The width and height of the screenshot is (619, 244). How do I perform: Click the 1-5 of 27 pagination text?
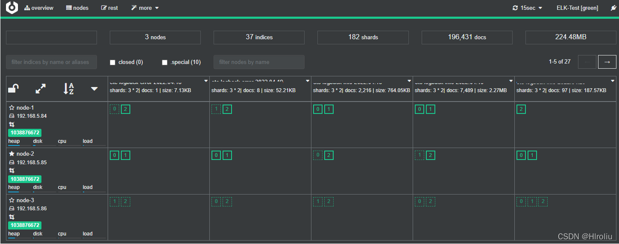tap(560, 62)
